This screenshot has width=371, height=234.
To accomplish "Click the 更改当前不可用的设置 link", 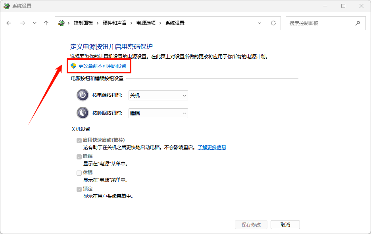I will point(102,66).
